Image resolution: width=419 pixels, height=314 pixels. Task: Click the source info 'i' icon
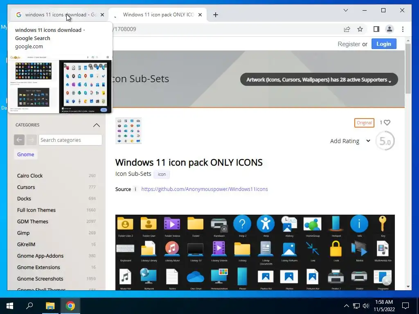click(x=135, y=189)
